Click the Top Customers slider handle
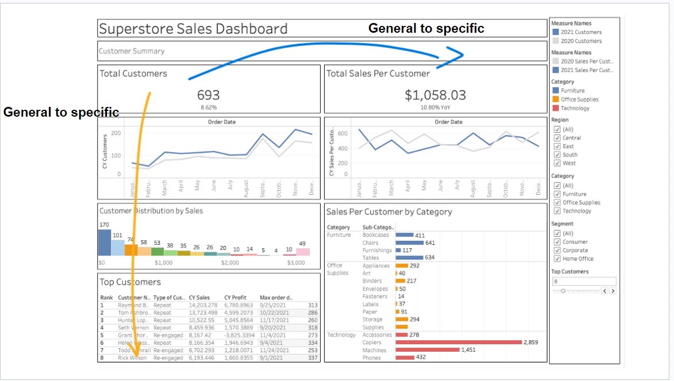Screen dimensions: 674x381 [563, 291]
